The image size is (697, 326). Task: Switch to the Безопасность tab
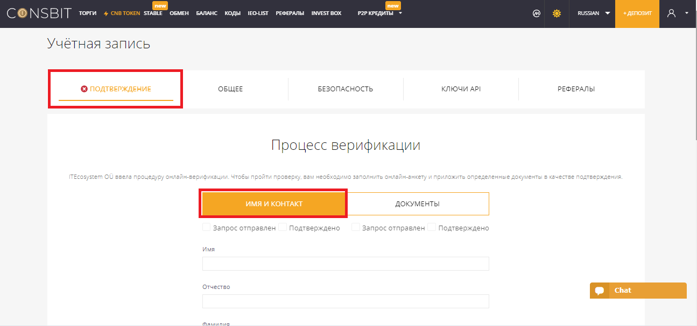point(345,89)
